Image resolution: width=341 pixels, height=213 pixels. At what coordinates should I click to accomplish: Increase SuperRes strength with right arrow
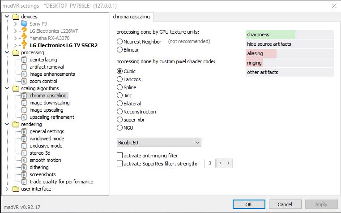229,164
